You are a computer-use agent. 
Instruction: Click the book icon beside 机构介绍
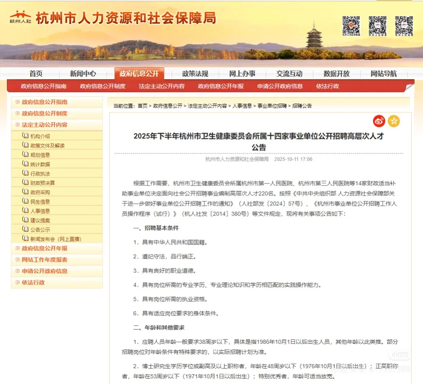point(25,135)
